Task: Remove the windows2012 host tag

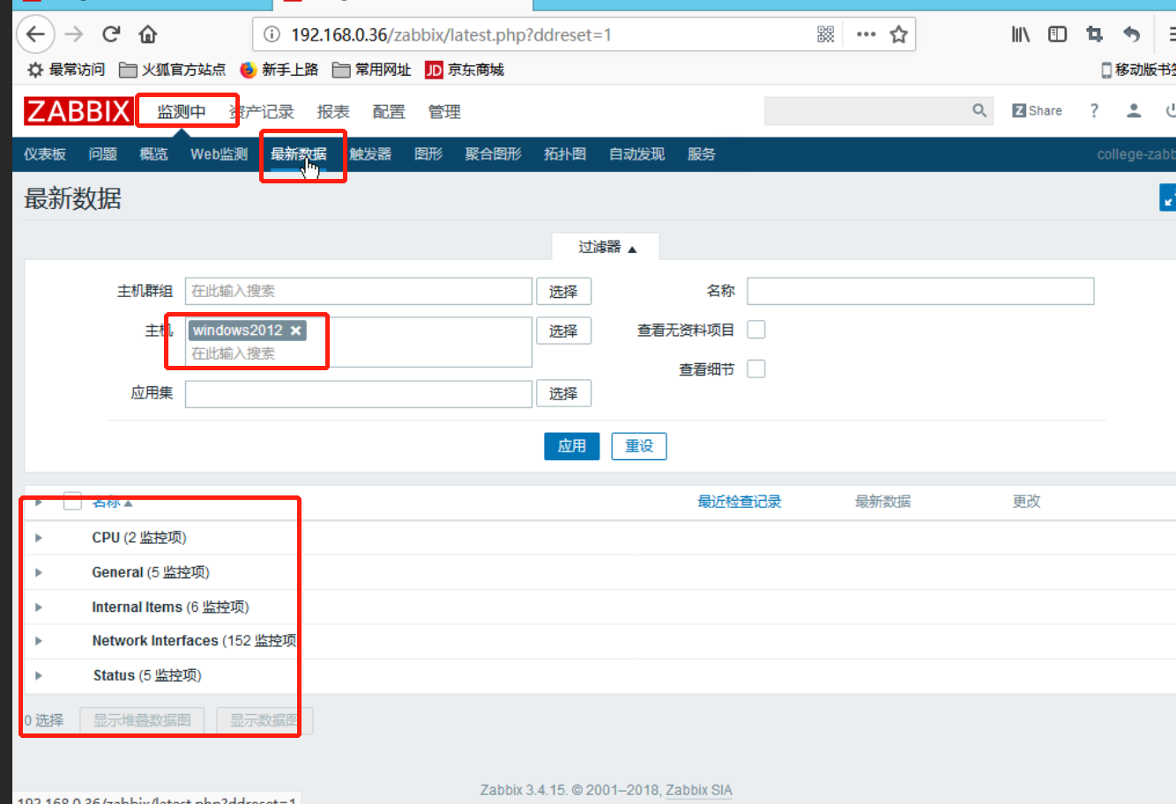Action: point(296,331)
